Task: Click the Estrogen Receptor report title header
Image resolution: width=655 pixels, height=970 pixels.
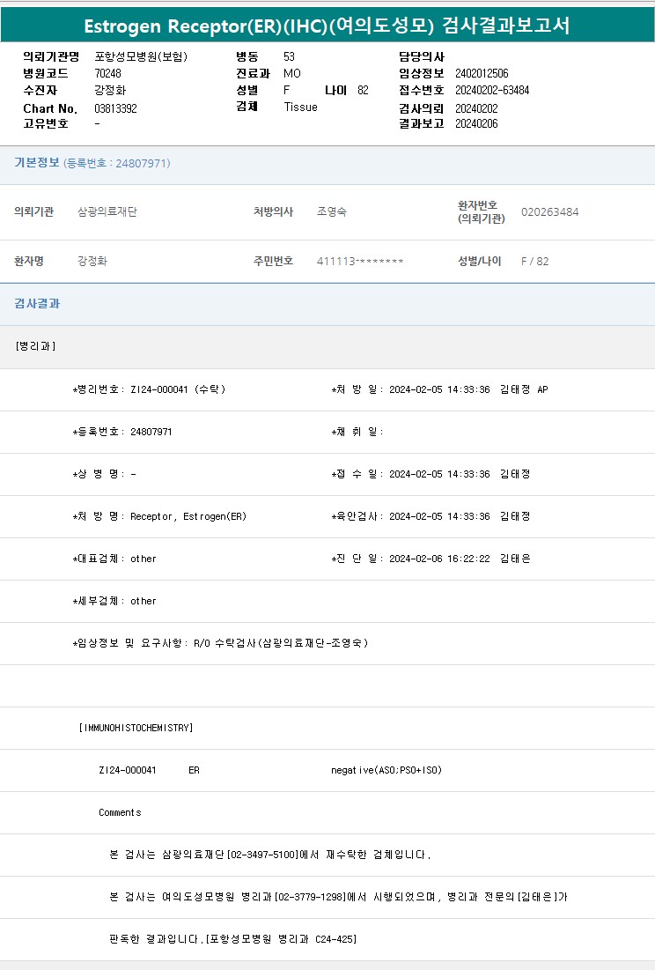Action: tap(327, 26)
